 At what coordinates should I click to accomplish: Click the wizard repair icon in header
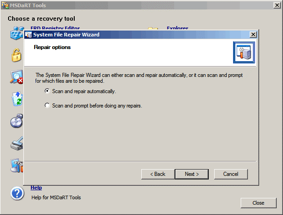point(244,53)
